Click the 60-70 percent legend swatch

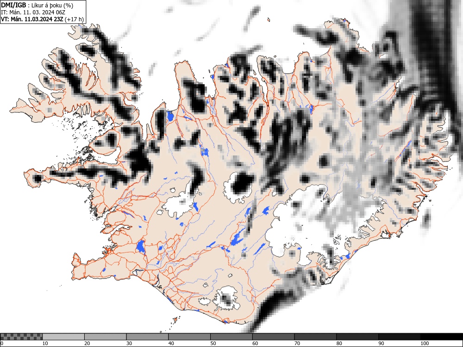(274, 337)
